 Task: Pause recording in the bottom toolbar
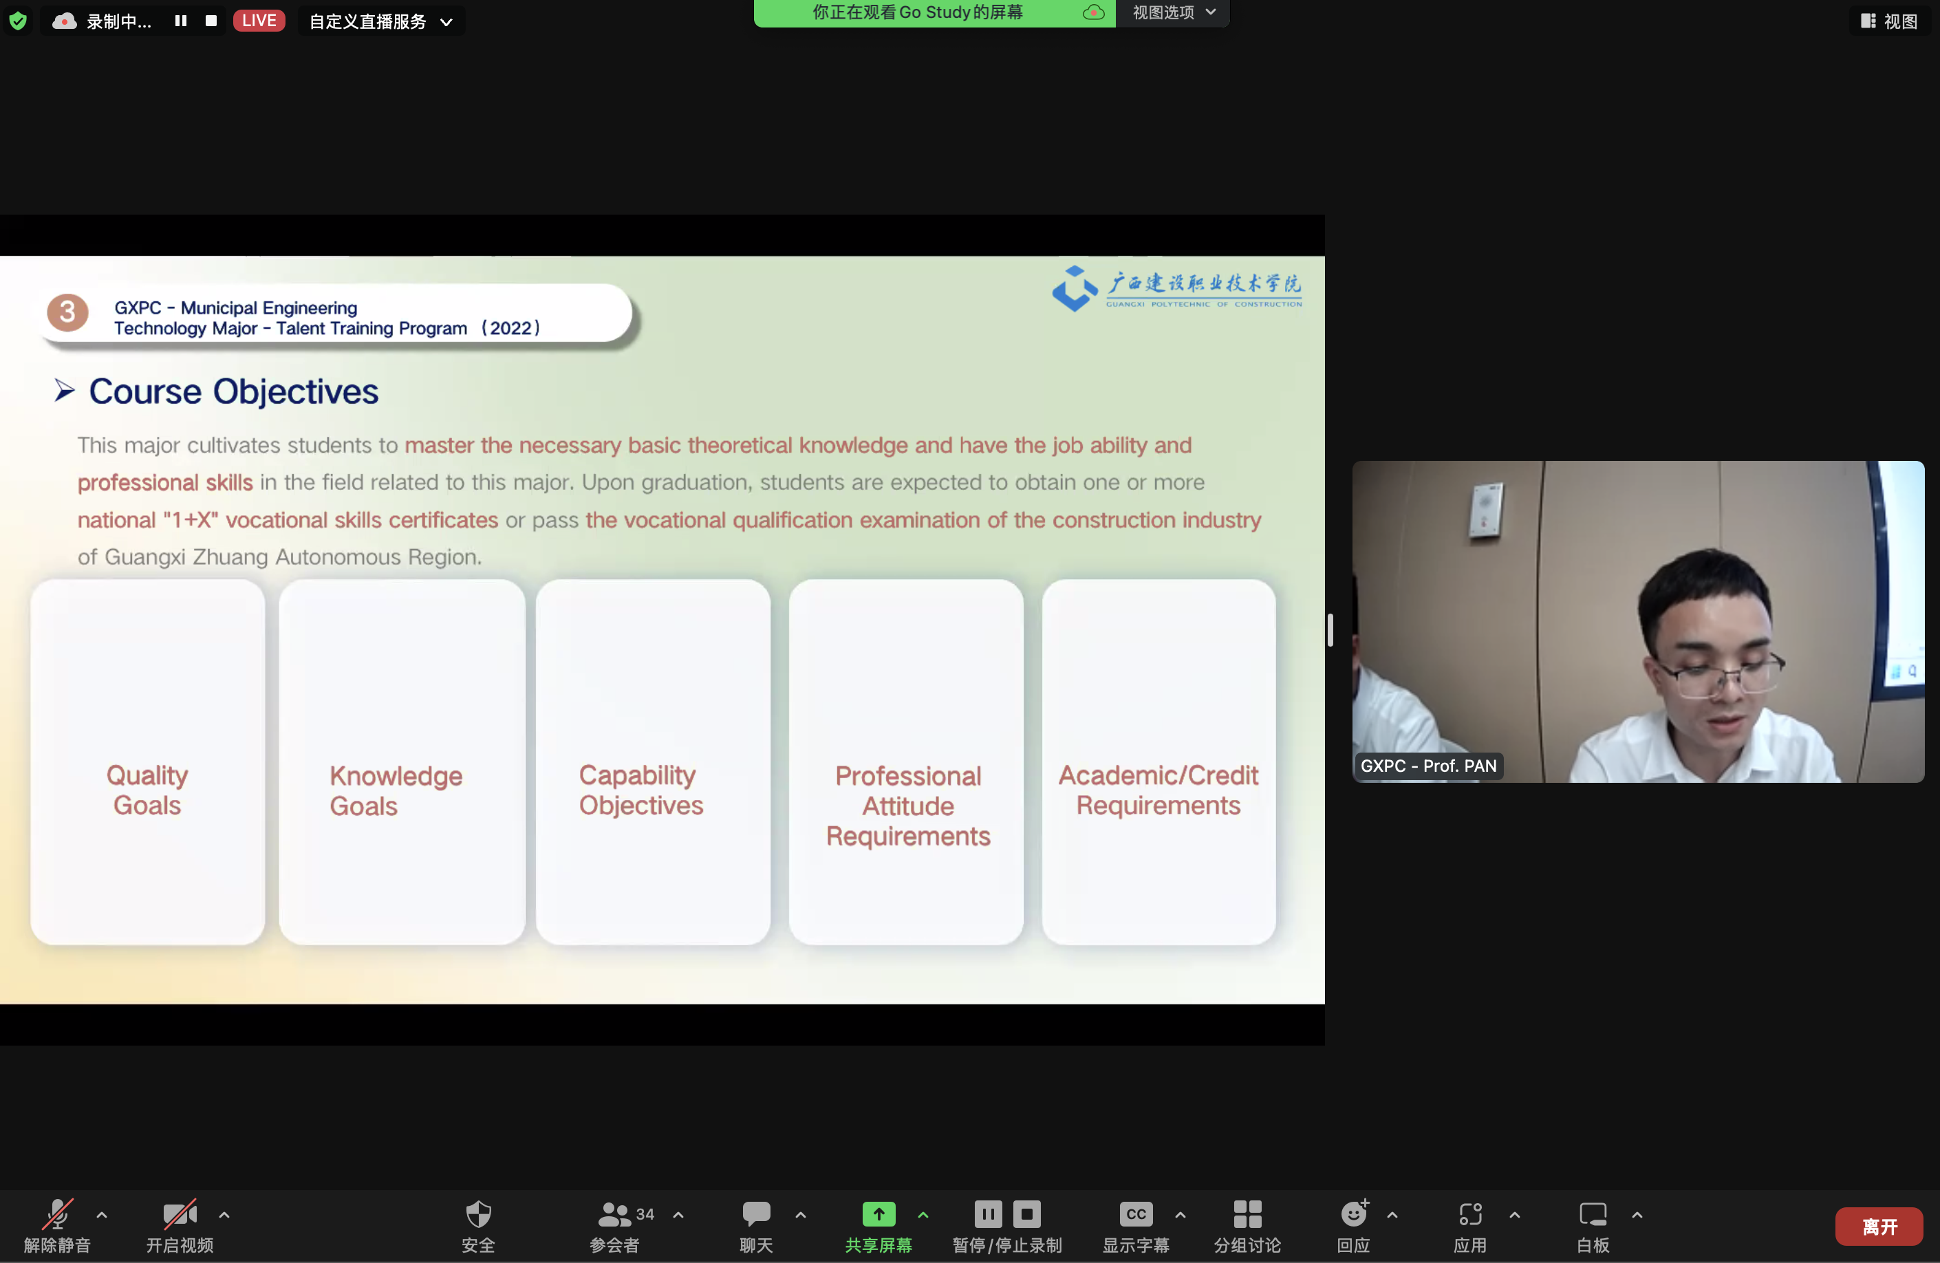click(987, 1214)
